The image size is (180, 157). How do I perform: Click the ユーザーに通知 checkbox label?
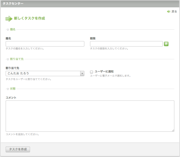coord(104,71)
